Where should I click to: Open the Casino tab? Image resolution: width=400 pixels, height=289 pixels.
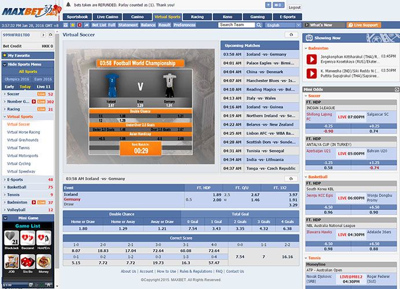click(137, 17)
